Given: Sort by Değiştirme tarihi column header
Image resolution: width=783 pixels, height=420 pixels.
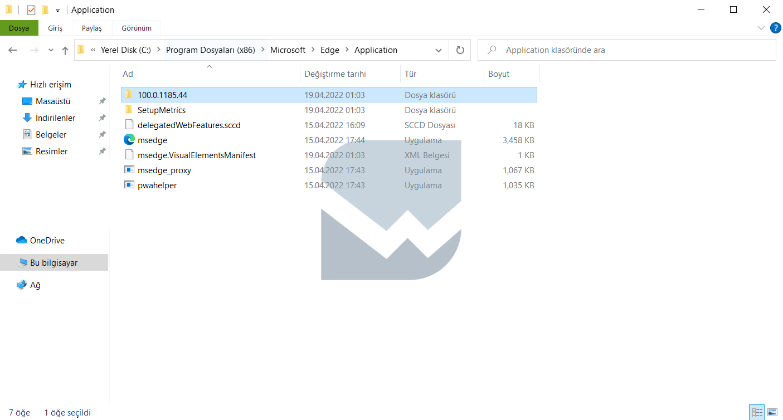Looking at the screenshot, I should click(x=335, y=74).
